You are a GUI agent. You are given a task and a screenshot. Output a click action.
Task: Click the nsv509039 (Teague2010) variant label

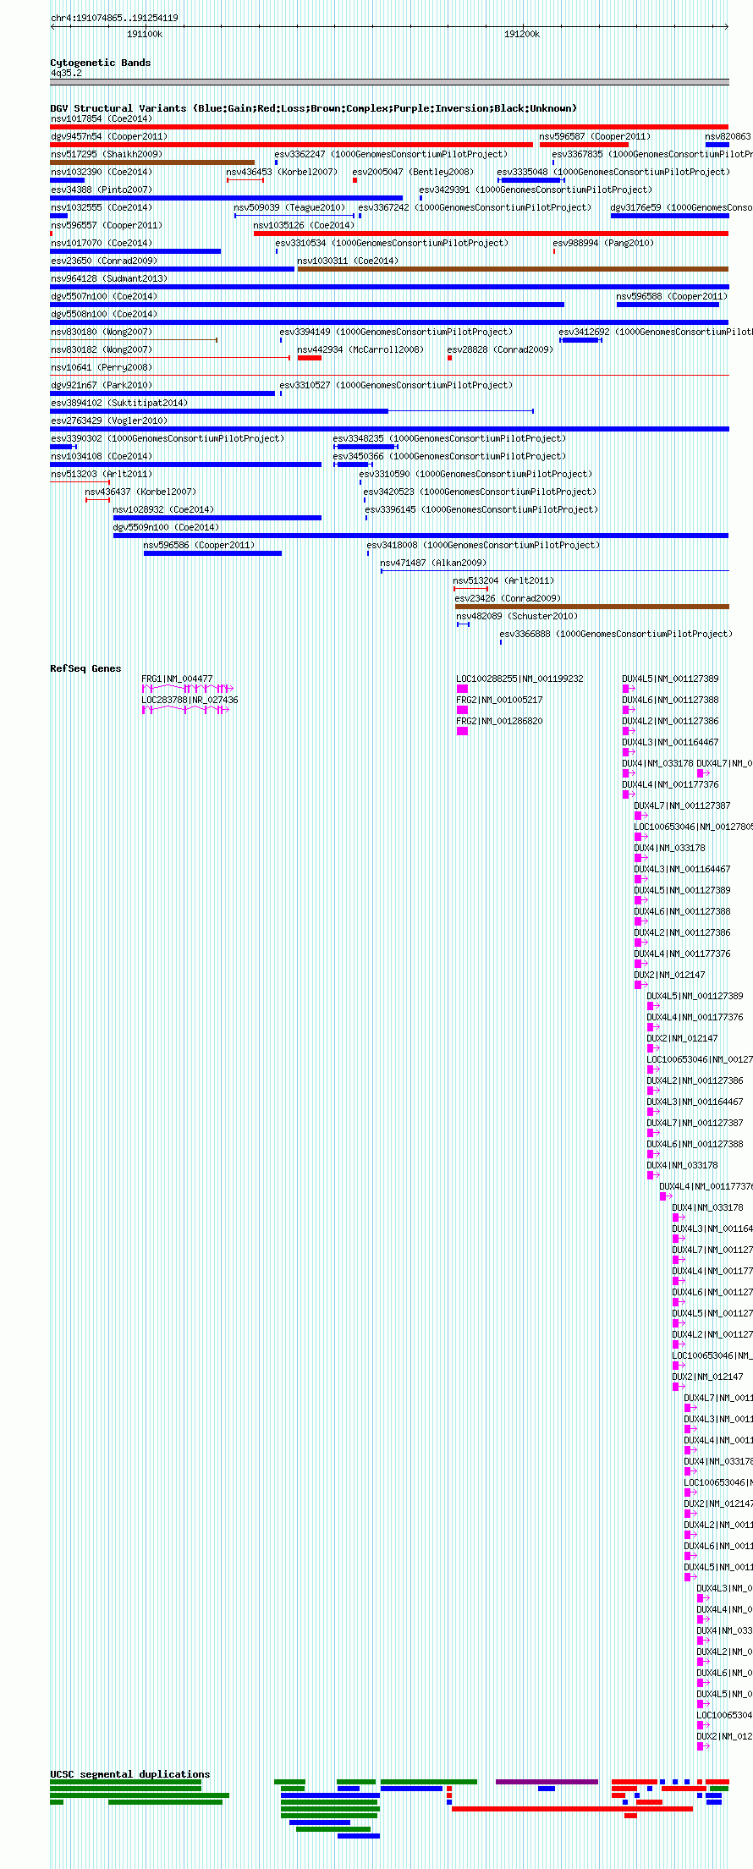pos(289,207)
